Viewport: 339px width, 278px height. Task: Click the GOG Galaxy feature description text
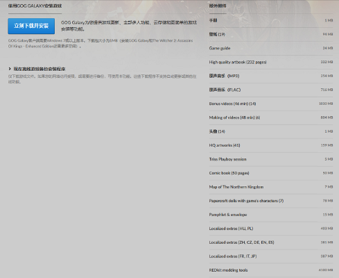tap(129, 26)
